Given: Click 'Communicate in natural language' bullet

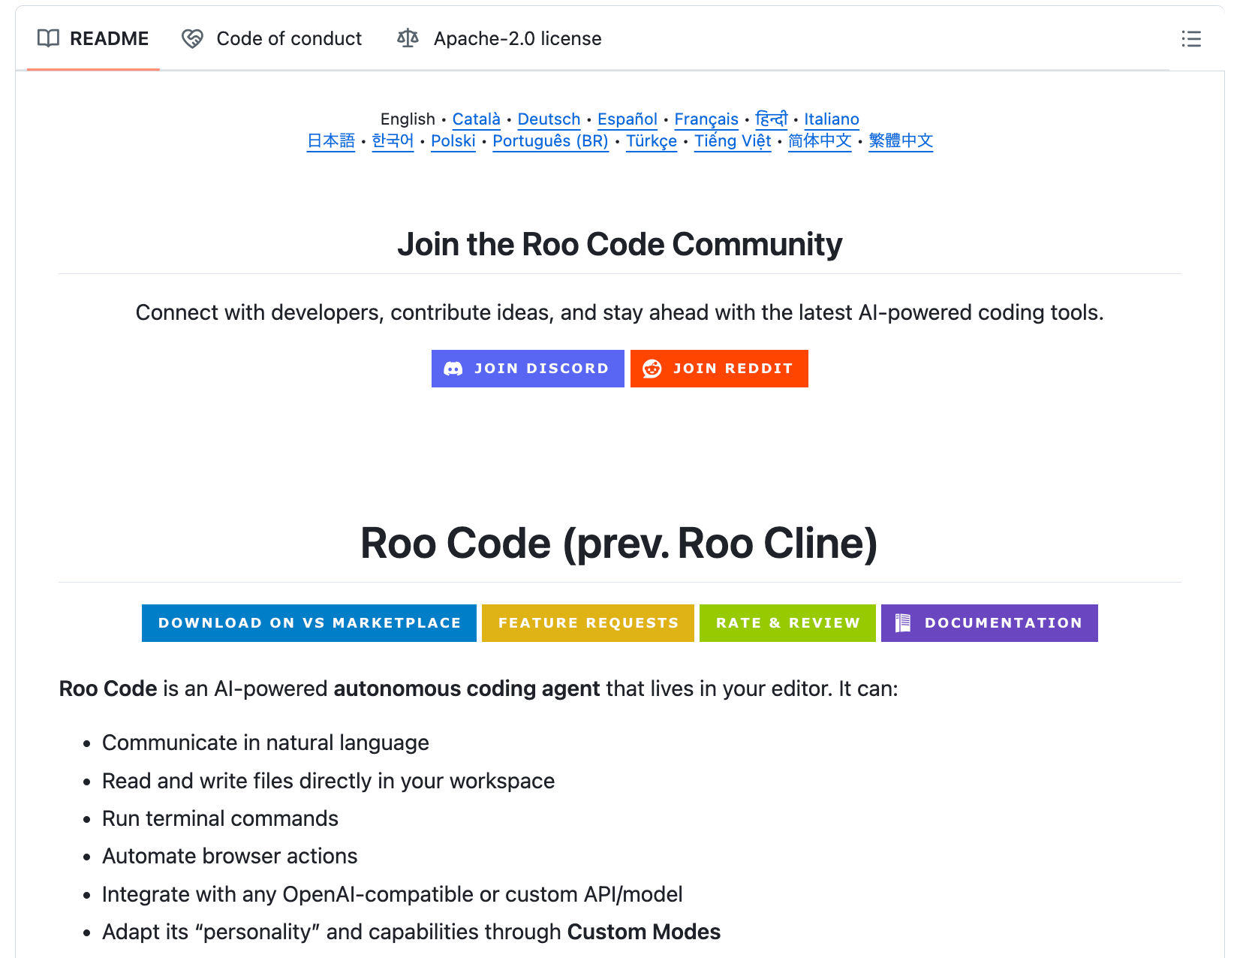Looking at the screenshot, I should click(x=266, y=743).
